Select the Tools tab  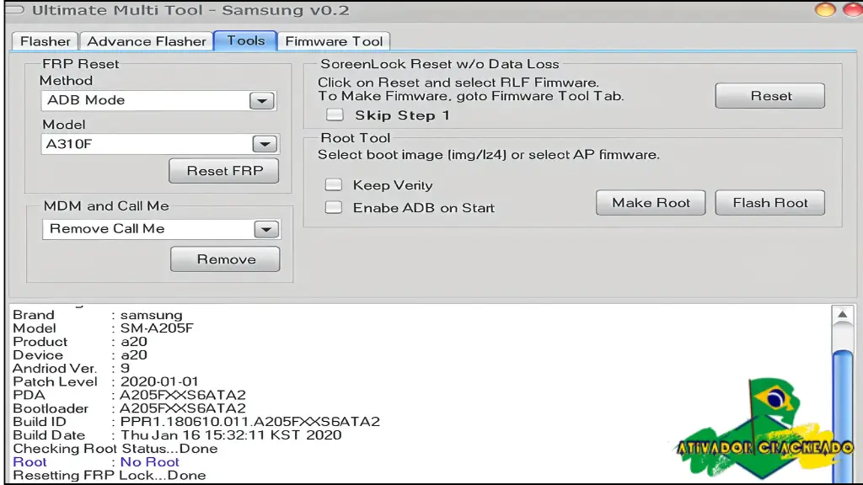pos(245,40)
